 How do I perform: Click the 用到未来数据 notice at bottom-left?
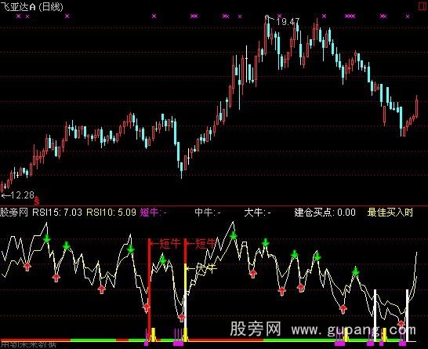point(28,345)
